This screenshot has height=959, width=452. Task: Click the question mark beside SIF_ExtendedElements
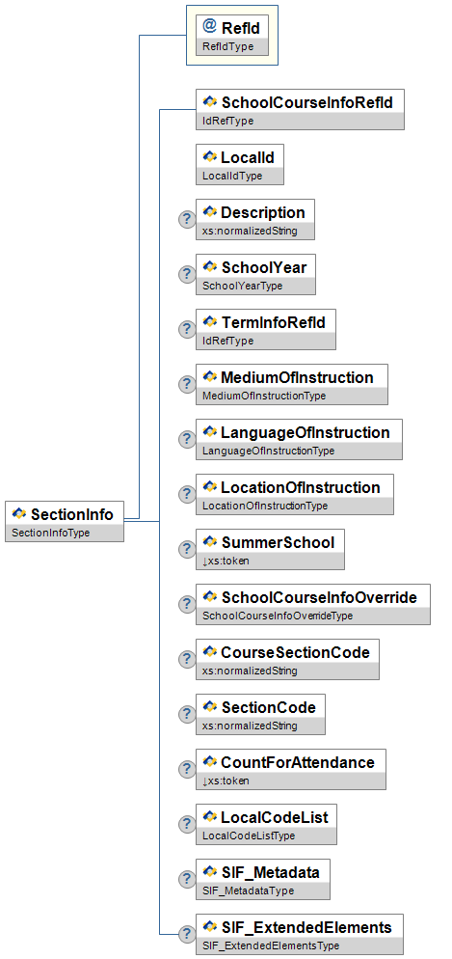pos(186,934)
